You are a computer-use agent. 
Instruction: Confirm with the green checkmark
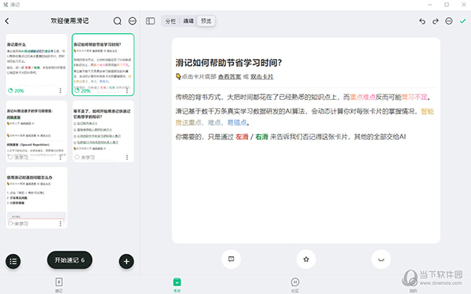pyautogui.click(x=462, y=21)
